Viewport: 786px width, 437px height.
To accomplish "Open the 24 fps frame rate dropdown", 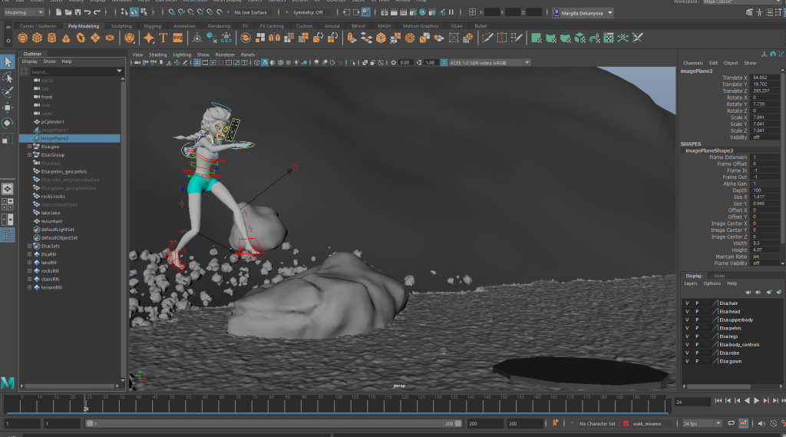I will pyautogui.click(x=702, y=423).
